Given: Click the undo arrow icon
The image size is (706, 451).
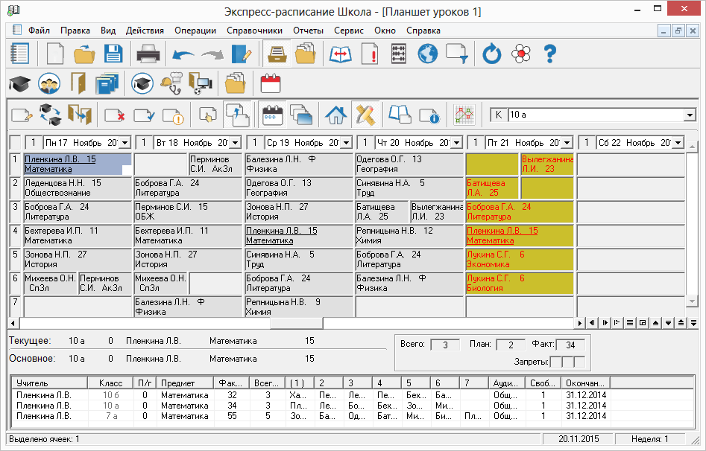Looking at the screenshot, I should click(183, 54).
